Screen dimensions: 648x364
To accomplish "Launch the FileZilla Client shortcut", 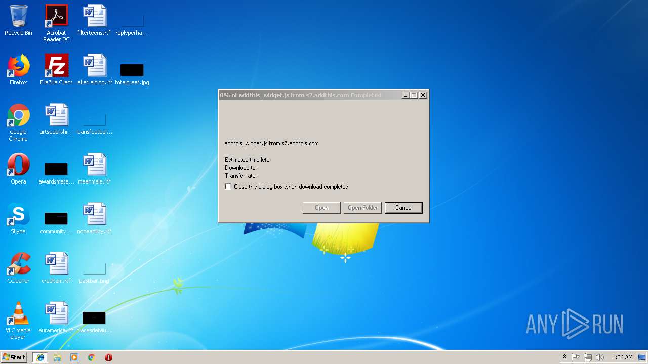I will [56, 70].
